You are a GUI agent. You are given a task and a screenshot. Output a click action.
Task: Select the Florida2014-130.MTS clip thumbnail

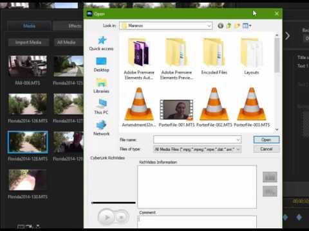(28, 180)
